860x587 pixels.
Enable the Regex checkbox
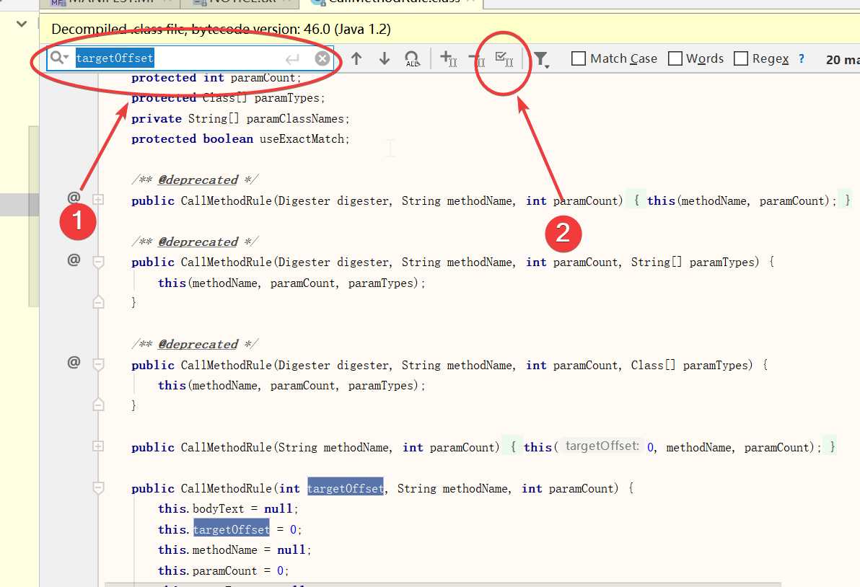tap(741, 58)
